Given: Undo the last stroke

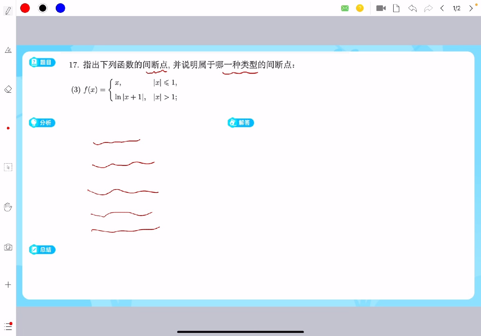Looking at the screenshot, I should (413, 8).
